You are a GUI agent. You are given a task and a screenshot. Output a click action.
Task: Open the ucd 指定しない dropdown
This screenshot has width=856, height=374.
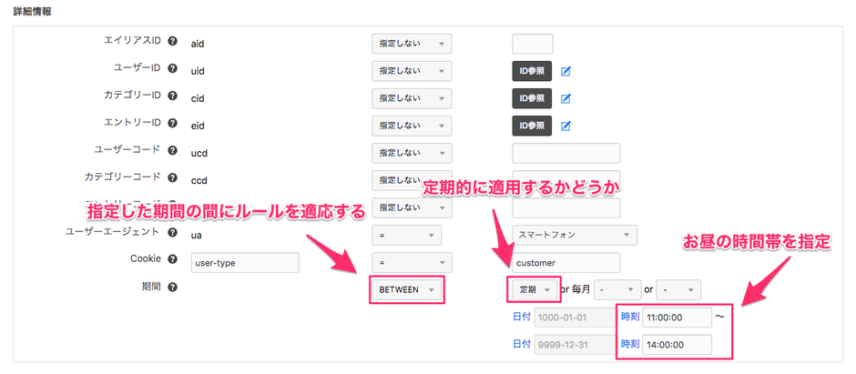coord(412,153)
